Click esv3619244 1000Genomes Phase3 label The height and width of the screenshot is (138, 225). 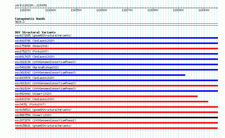46,88
